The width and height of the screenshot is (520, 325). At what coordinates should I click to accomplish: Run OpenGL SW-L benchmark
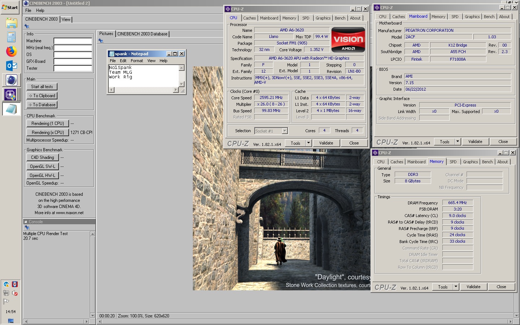[42, 166]
